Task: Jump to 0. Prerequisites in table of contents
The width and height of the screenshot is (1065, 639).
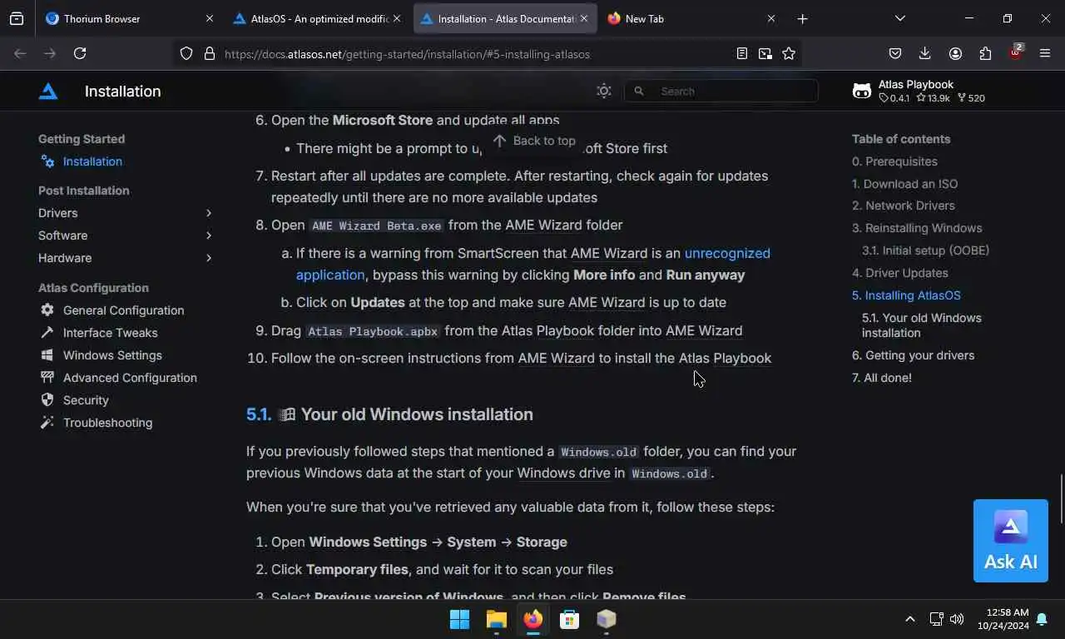Action: point(894,161)
